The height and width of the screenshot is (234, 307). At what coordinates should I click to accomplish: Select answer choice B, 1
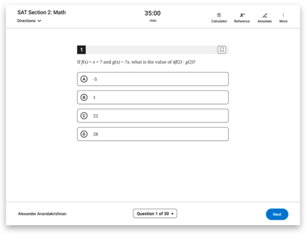point(153,97)
